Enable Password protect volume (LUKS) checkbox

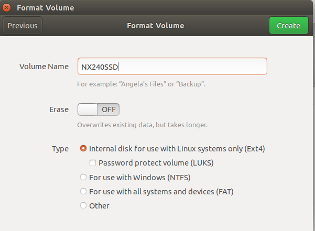(x=93, y=163)
